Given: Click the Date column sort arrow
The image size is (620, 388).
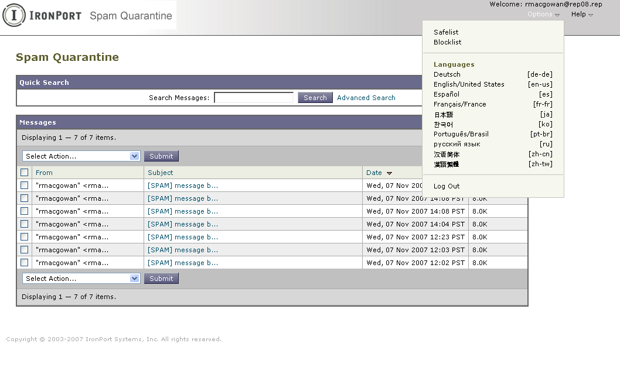Looking at the screenshot, I should pyautogui.click(x=389, y=173).
